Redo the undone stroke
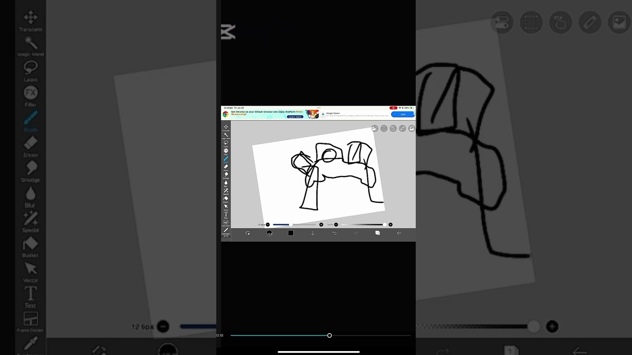This screenshot has height=355, width=632. coord(356,233)
